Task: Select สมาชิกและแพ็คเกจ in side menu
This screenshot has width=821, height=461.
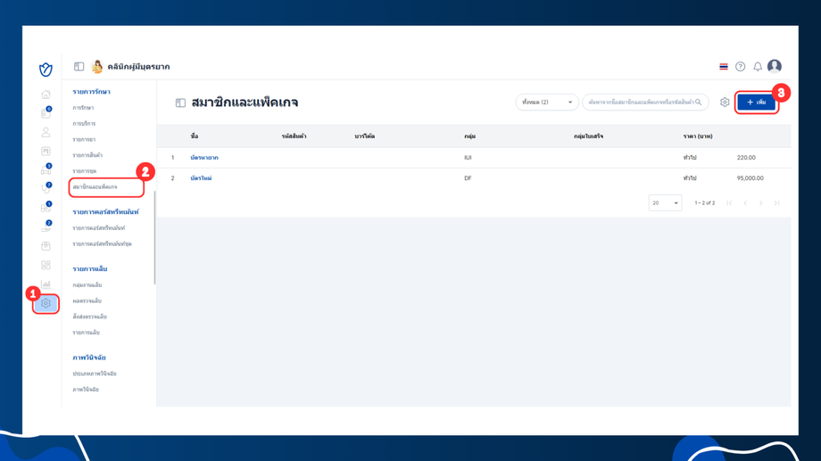Action: (95, 186)
